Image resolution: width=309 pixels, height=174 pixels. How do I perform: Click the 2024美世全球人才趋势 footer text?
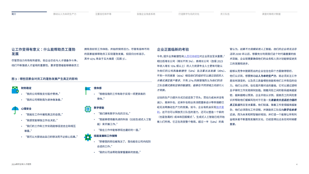click(21, 164)
